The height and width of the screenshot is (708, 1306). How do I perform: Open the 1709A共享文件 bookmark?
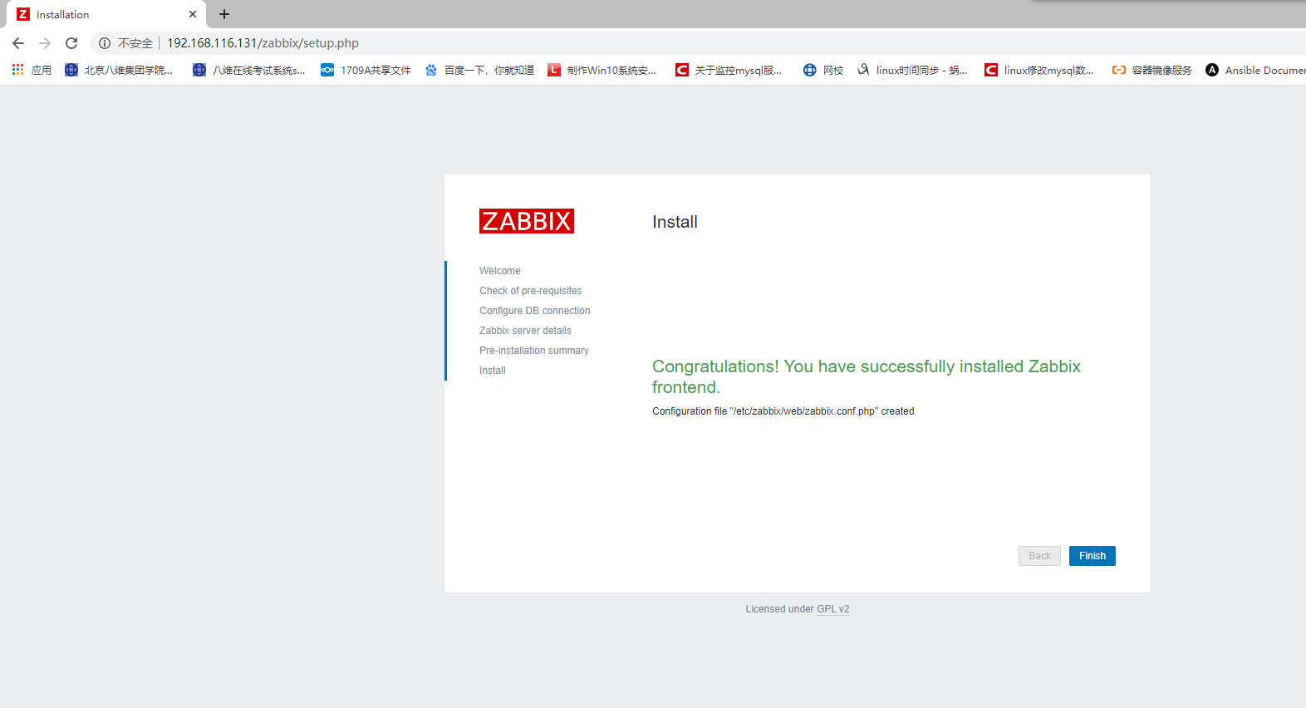(366, 70)
